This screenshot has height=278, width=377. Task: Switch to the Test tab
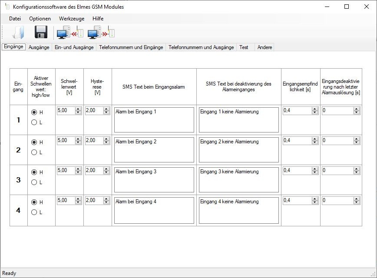(244, 47)
